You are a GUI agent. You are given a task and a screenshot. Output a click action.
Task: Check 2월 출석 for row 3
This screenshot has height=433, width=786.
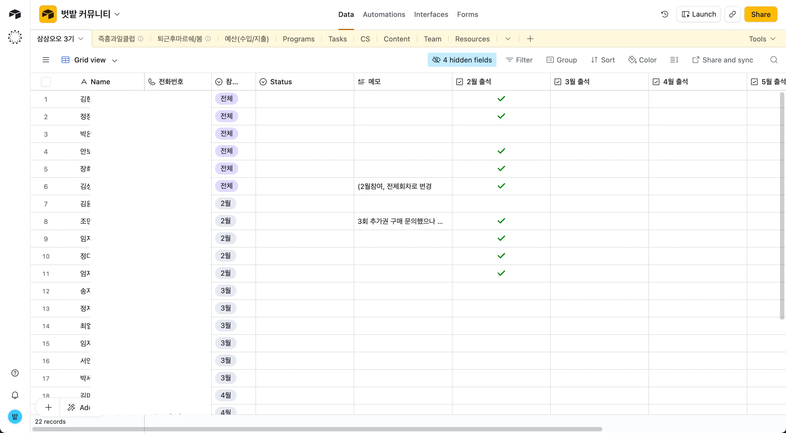[501, 134]
